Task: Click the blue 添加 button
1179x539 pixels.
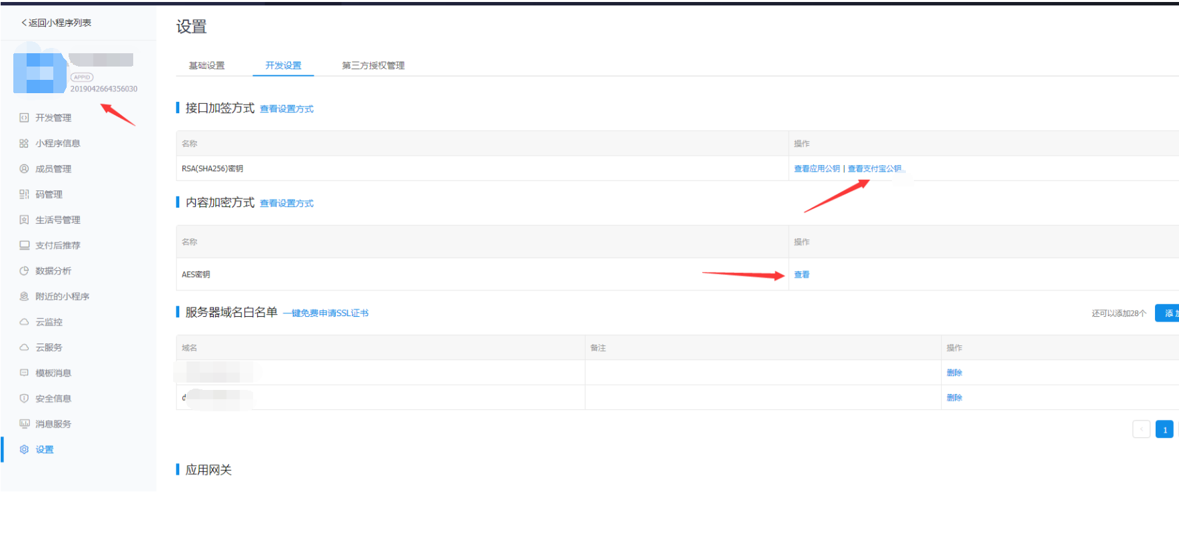Action: (x=1167, y=313)
